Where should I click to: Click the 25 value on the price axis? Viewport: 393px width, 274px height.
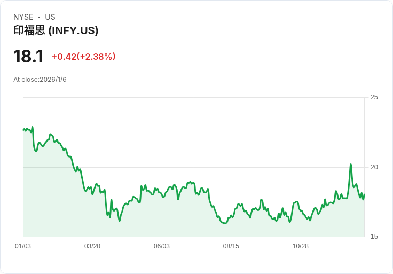coord(374,97)
